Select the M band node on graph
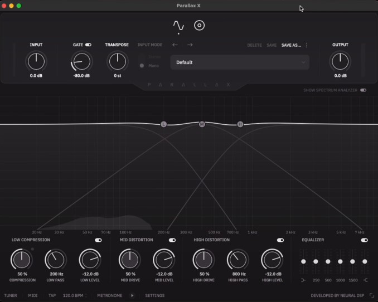The width and height of the screenshot is (378, 302). point(202,124)
